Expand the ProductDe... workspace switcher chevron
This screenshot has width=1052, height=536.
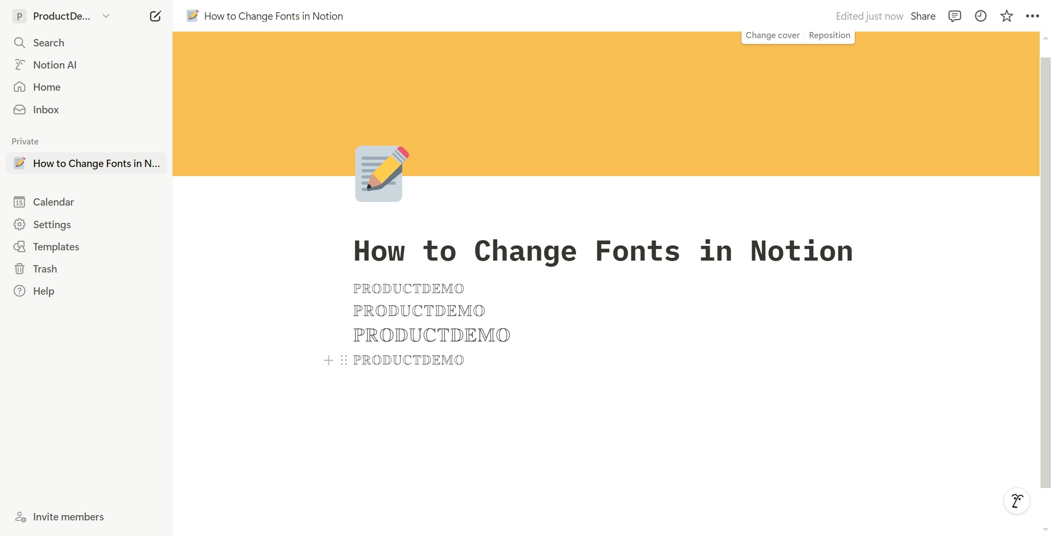pos(106,16)
